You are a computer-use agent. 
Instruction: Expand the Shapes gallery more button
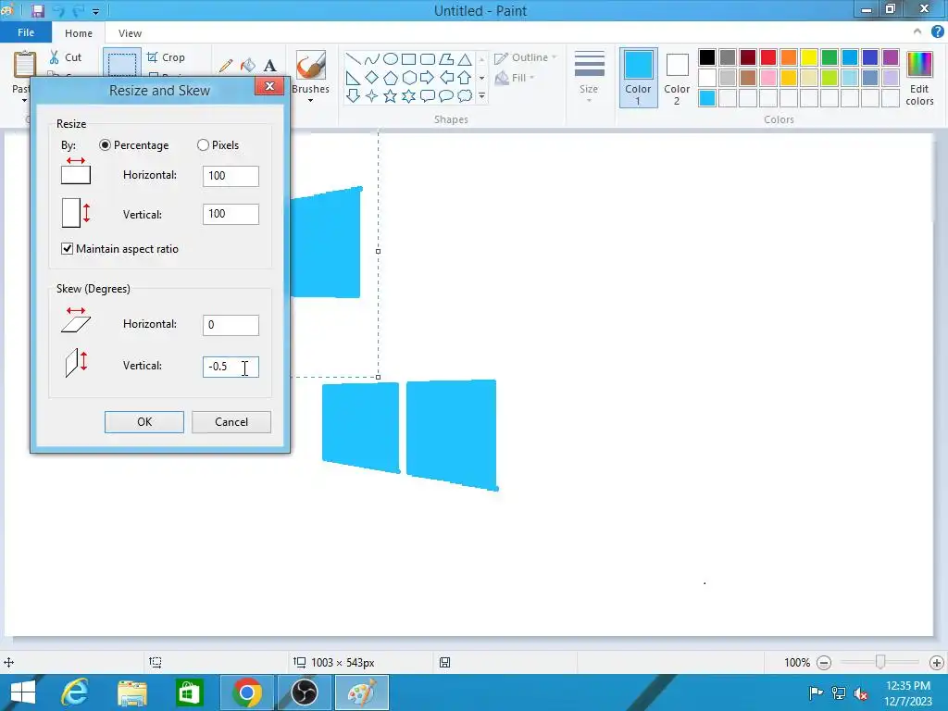[481, 95]
